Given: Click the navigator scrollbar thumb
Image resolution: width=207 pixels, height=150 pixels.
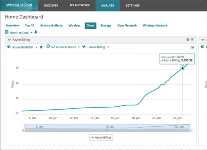Looking at the screenshot, I should click(x=107, y=130).
